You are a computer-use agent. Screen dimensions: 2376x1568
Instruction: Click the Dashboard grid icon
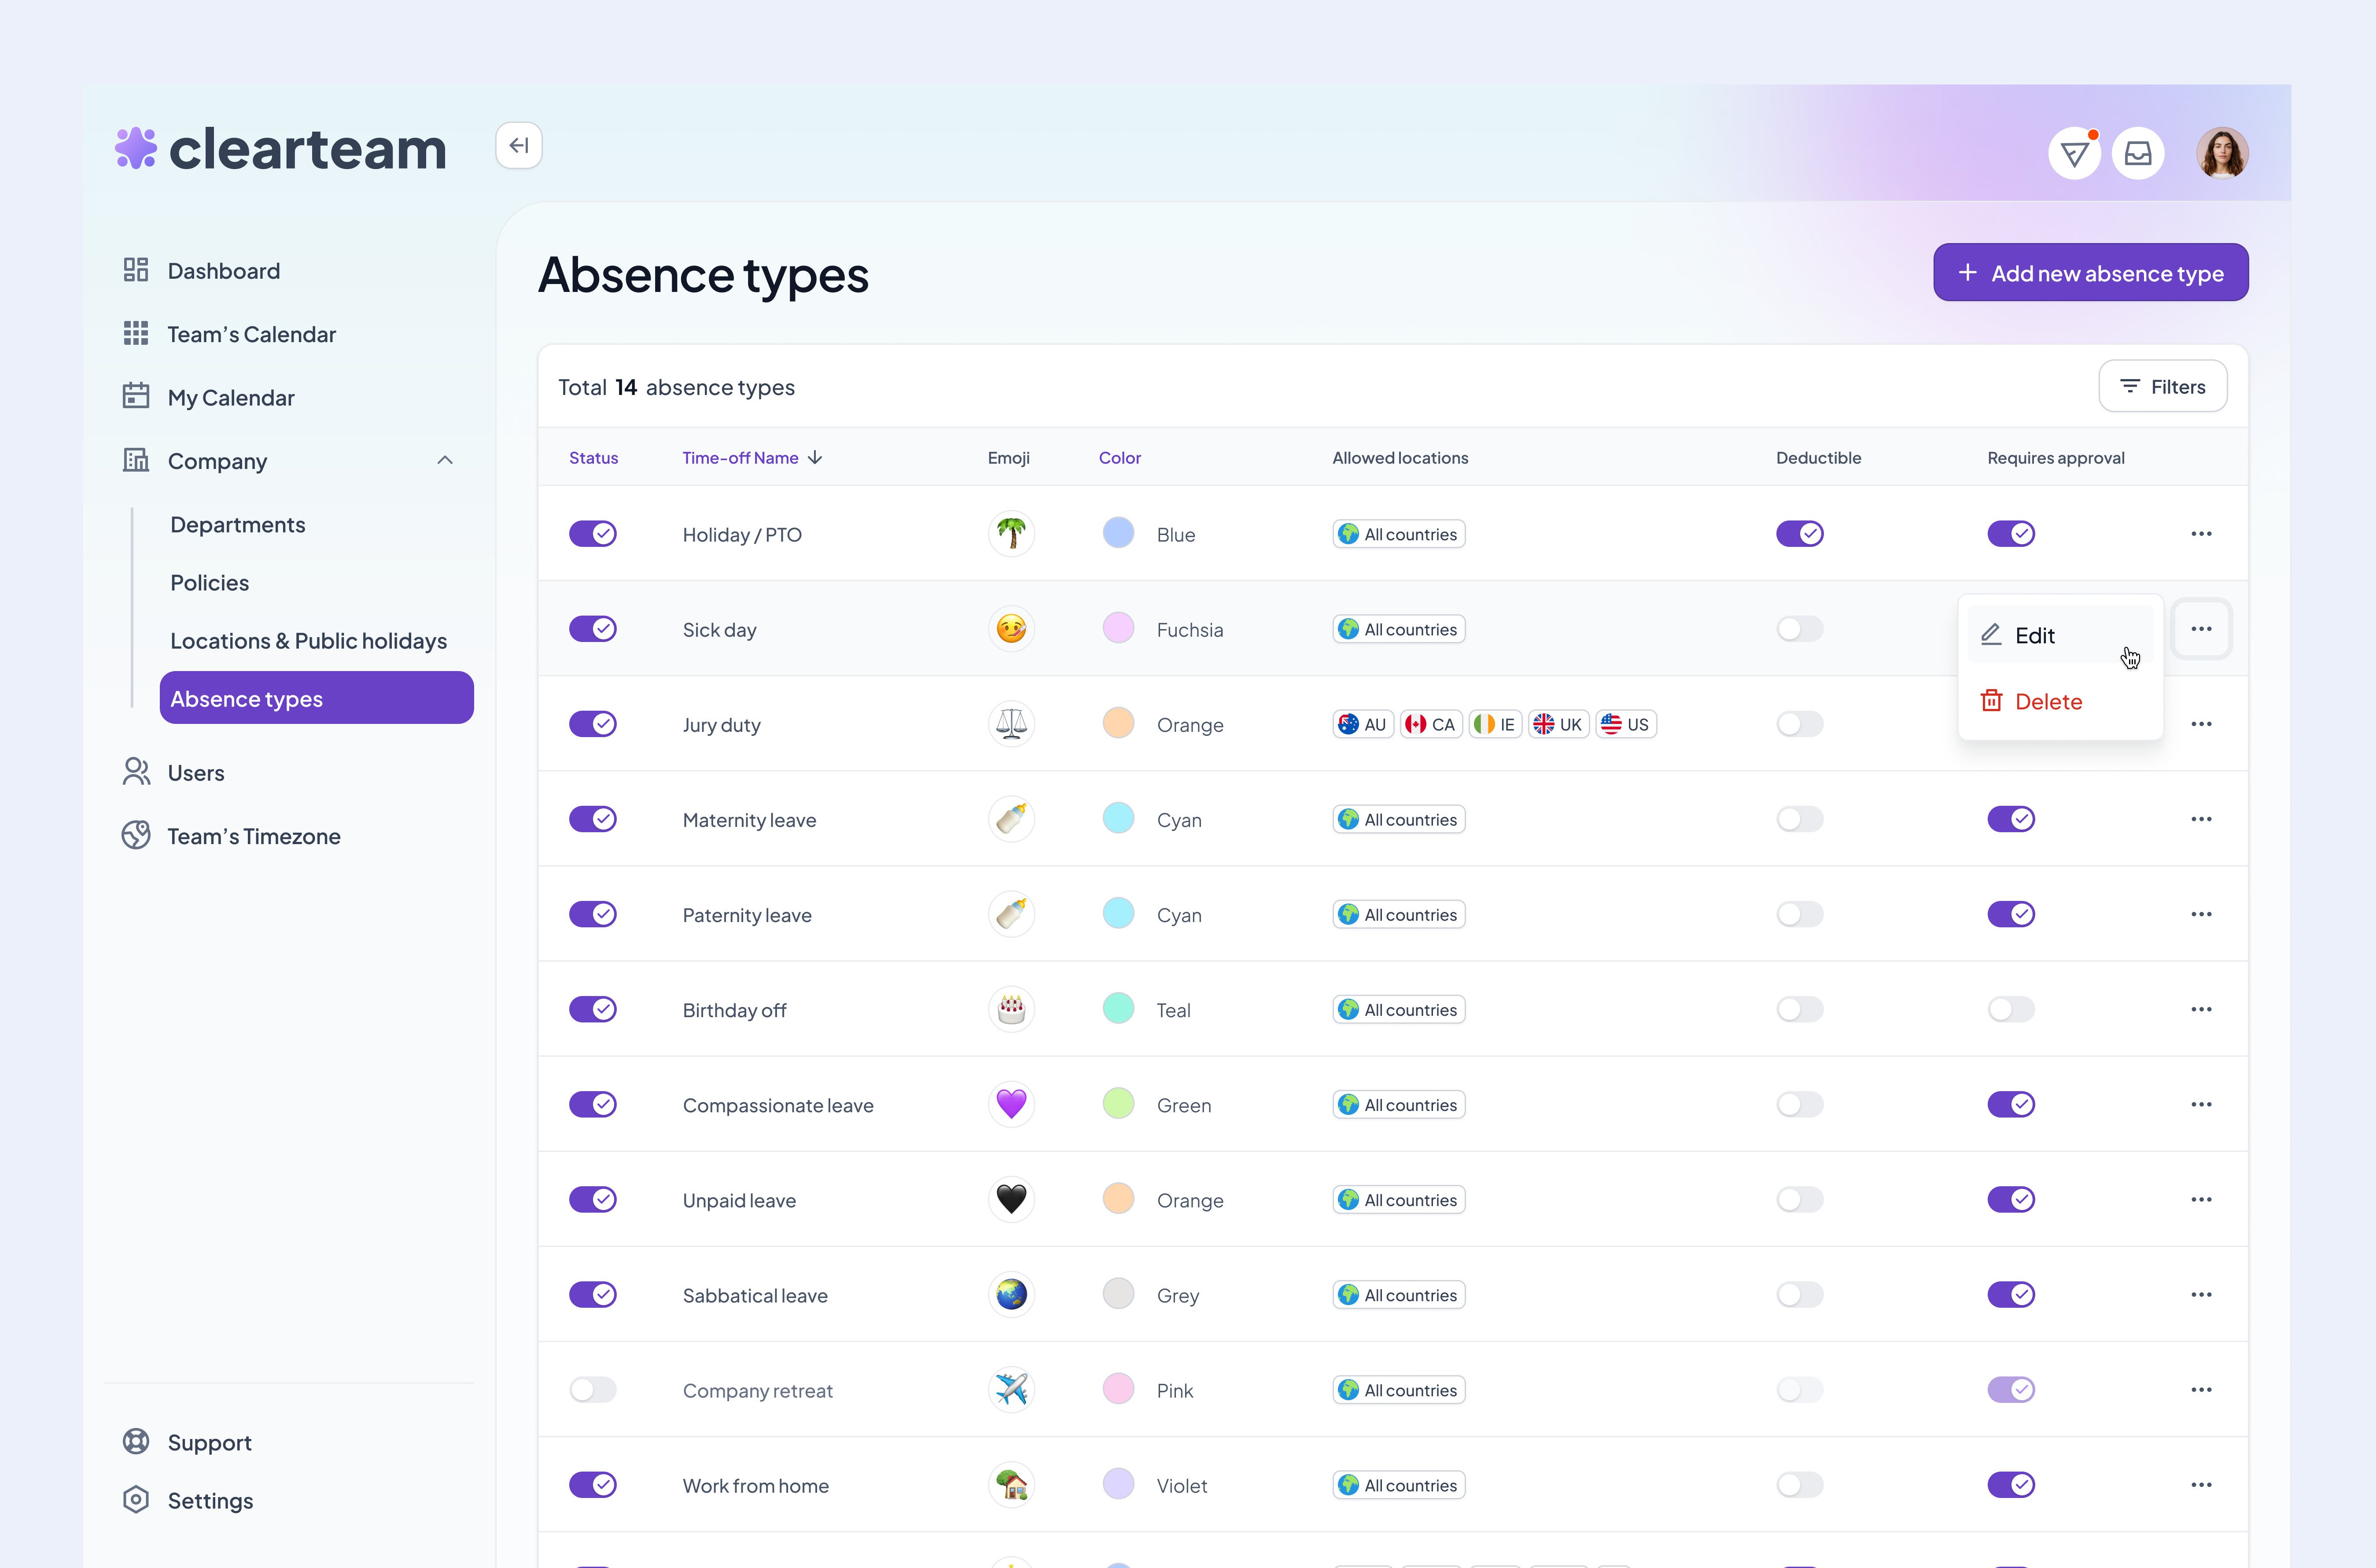click(x=136, y=270)
